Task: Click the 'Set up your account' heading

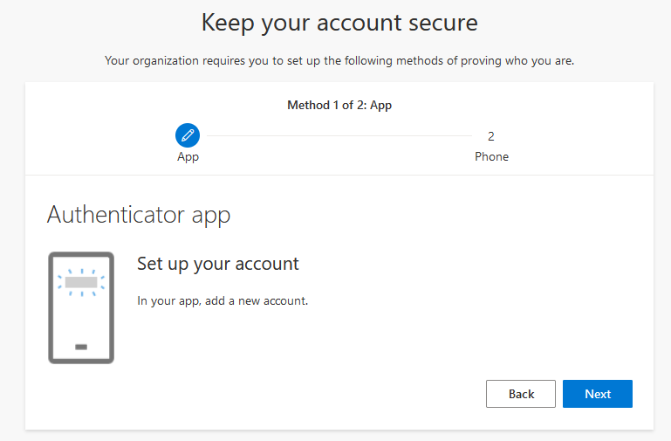Action: pyautogui.click(x=218, y=264)
